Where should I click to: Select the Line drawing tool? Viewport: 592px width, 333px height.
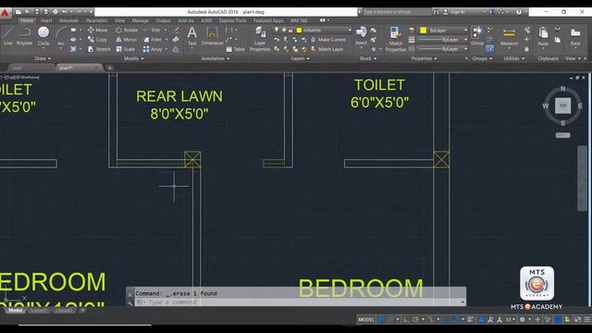click(x=8, y=36)
